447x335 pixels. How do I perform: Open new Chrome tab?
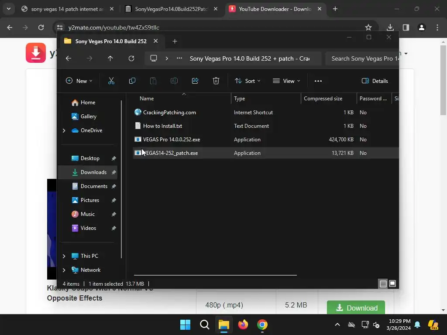point(335,9)
